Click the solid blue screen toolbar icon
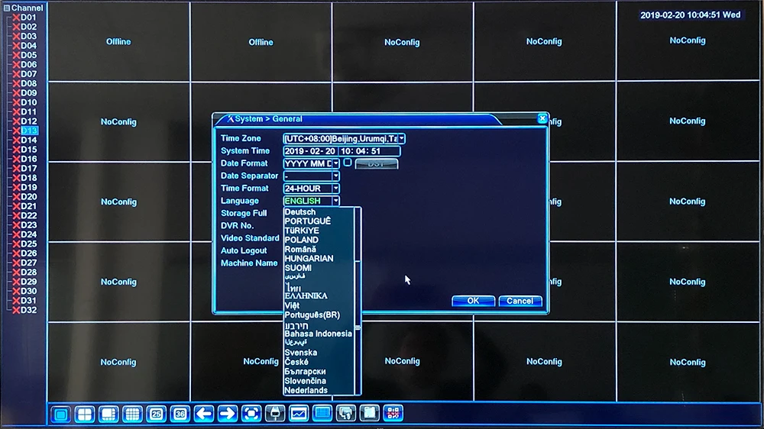 pos(322,414)
